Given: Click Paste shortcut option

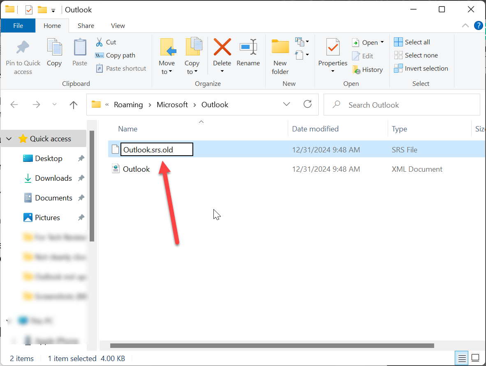Looking at the screenshot, I should (121, 69).
